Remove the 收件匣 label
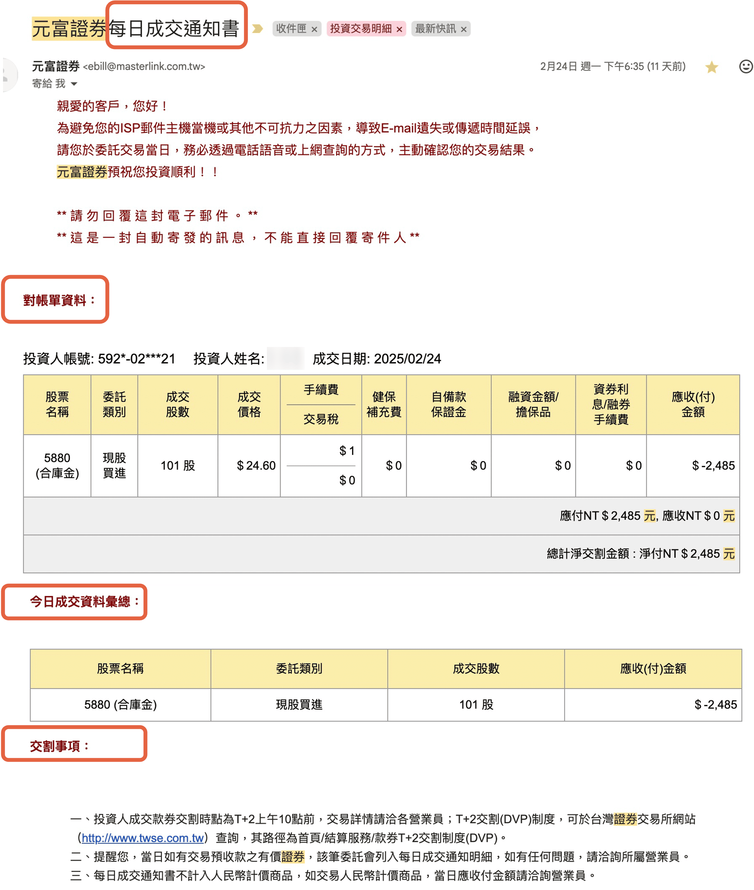 pos(314,29)
